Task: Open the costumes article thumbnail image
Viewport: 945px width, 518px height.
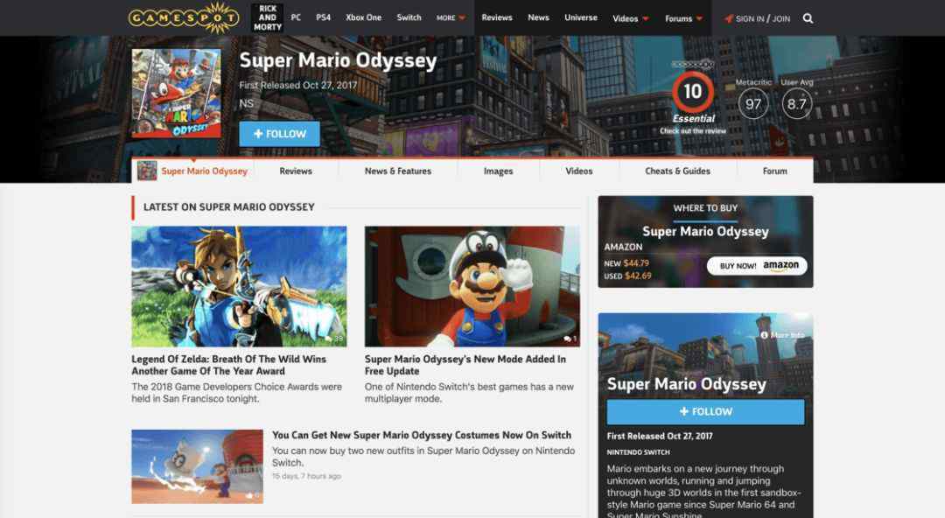Action: point(197,466)
